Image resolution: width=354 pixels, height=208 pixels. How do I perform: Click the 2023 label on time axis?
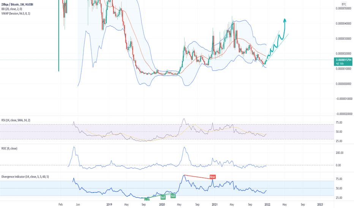pyautogui.click(x=320, y=205)
